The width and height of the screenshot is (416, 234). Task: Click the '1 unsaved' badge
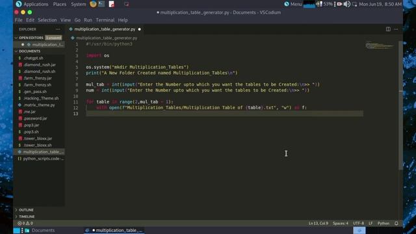53,38
